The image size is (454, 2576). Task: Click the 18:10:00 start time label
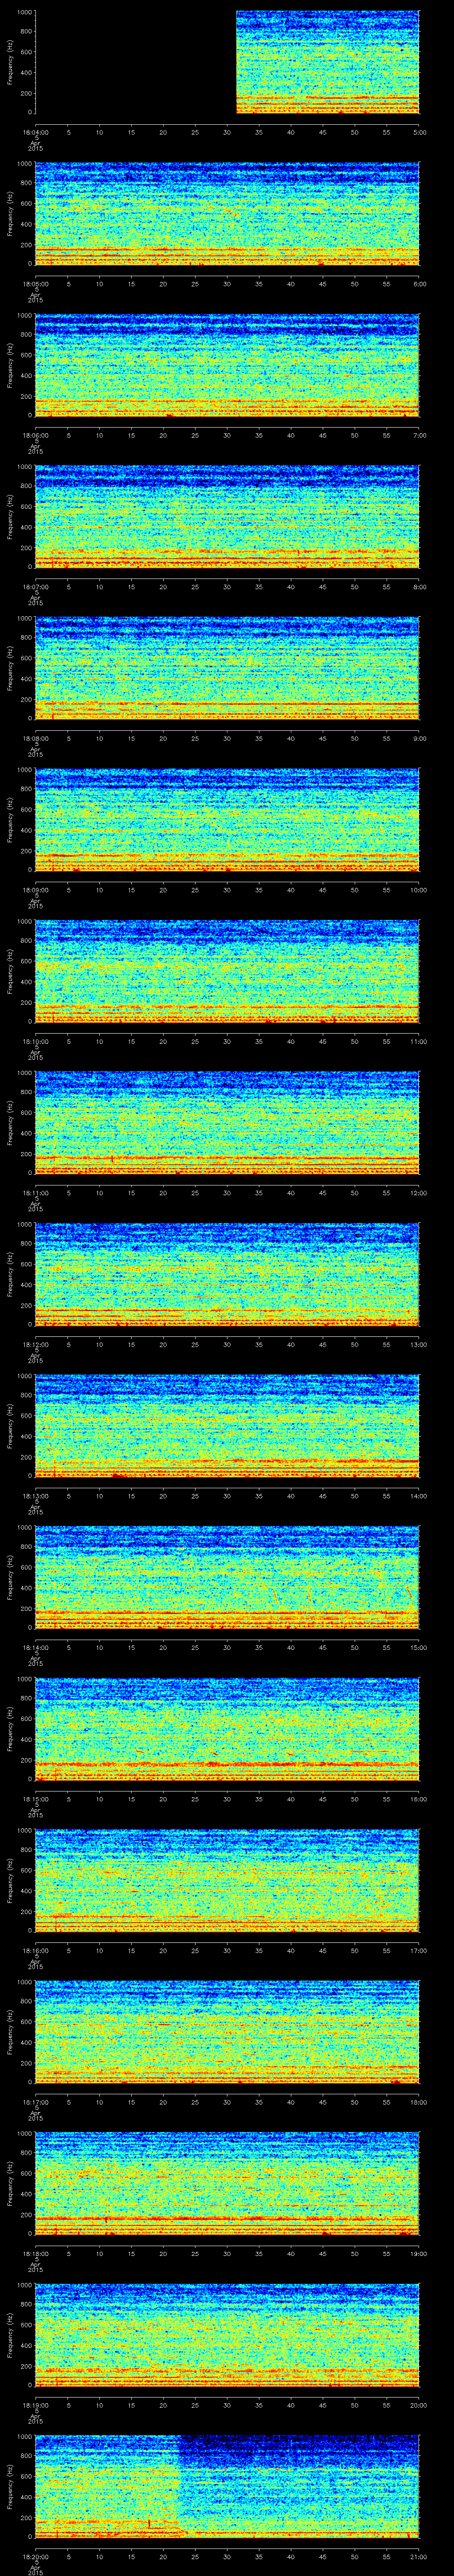pyautogui.click(x=35, y=1041)
